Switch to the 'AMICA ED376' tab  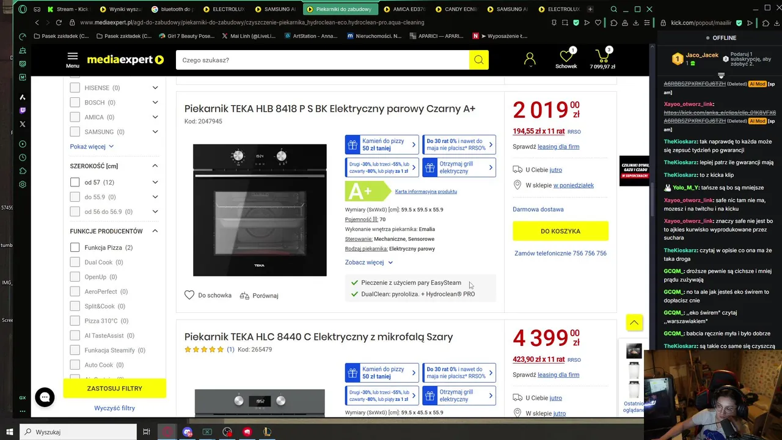pos(406,9)
